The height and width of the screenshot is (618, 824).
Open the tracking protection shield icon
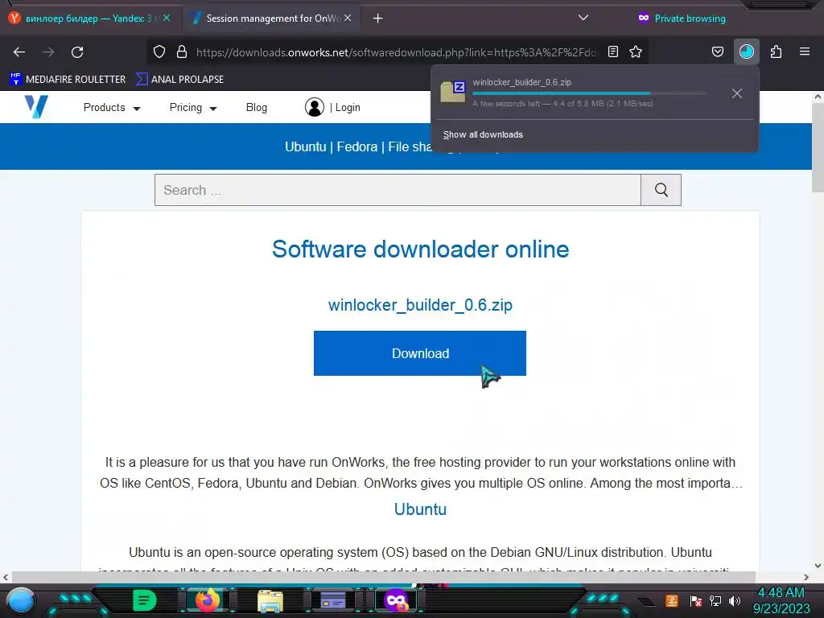[x=159, y=51]
